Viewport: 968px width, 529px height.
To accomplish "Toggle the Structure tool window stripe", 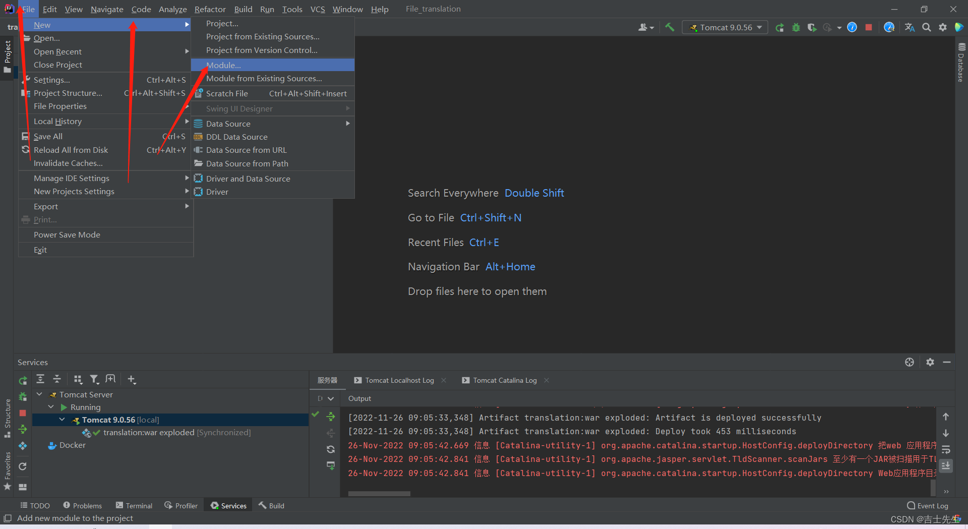I will click(x=7, y=418).
